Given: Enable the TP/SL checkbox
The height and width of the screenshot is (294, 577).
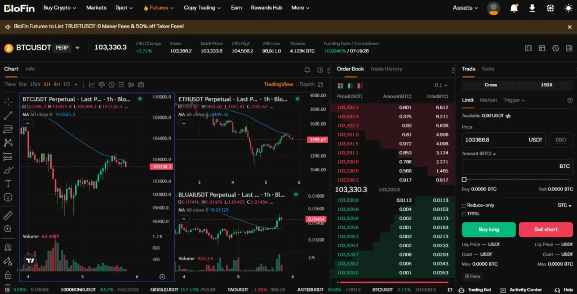Looking at the screenshot, I should [464, 214].
